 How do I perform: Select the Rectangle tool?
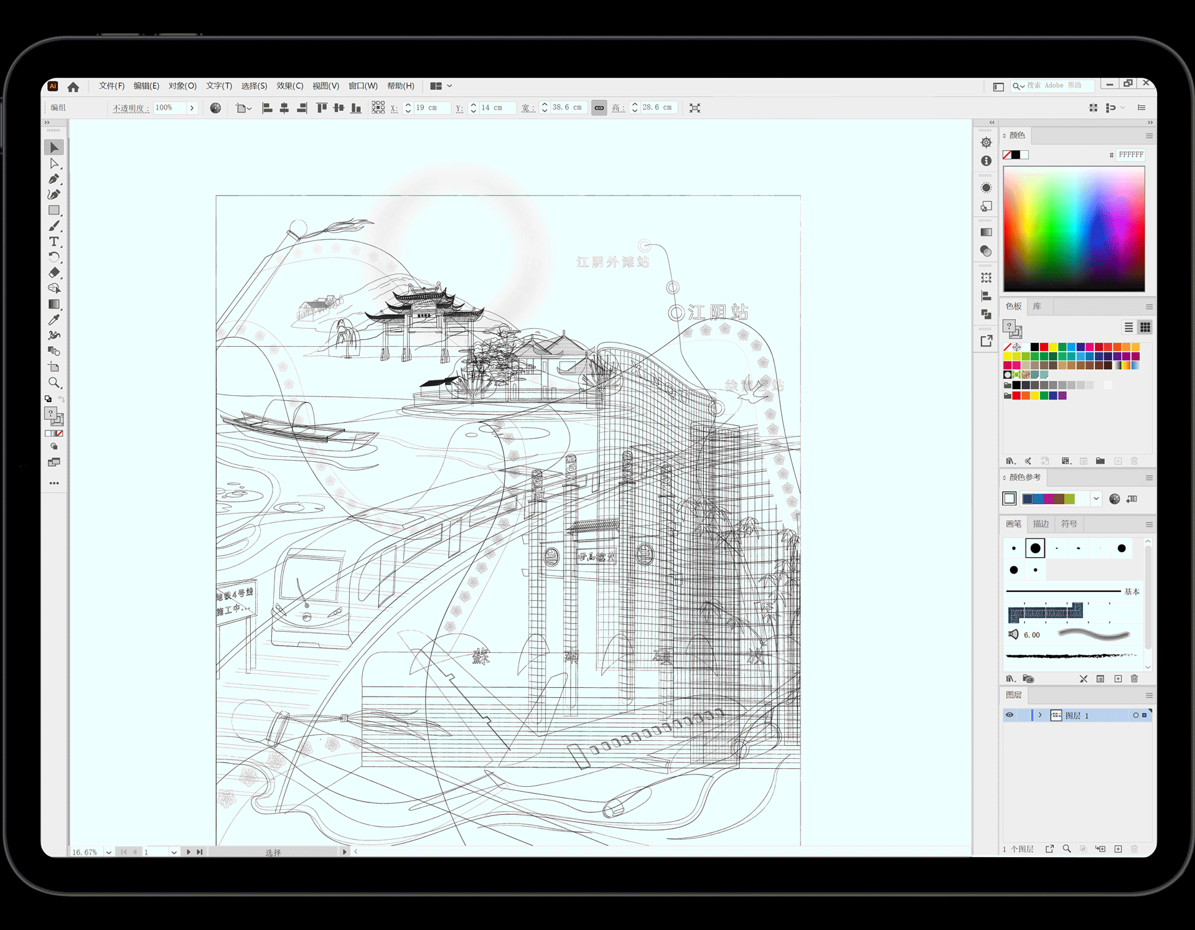(x=54, y=210)
